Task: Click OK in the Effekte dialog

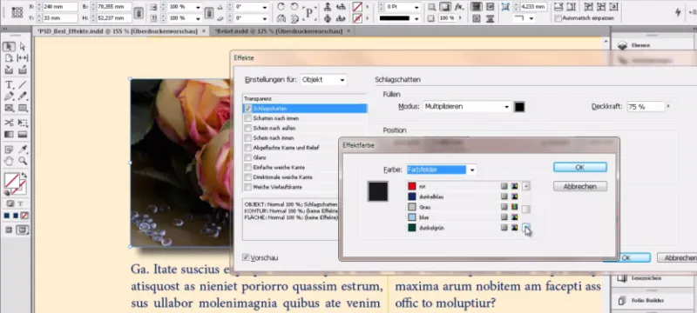Action: click(627, 257)
